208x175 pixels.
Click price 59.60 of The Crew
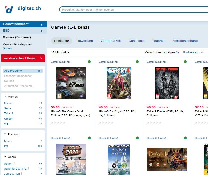(x=55, y=107)
